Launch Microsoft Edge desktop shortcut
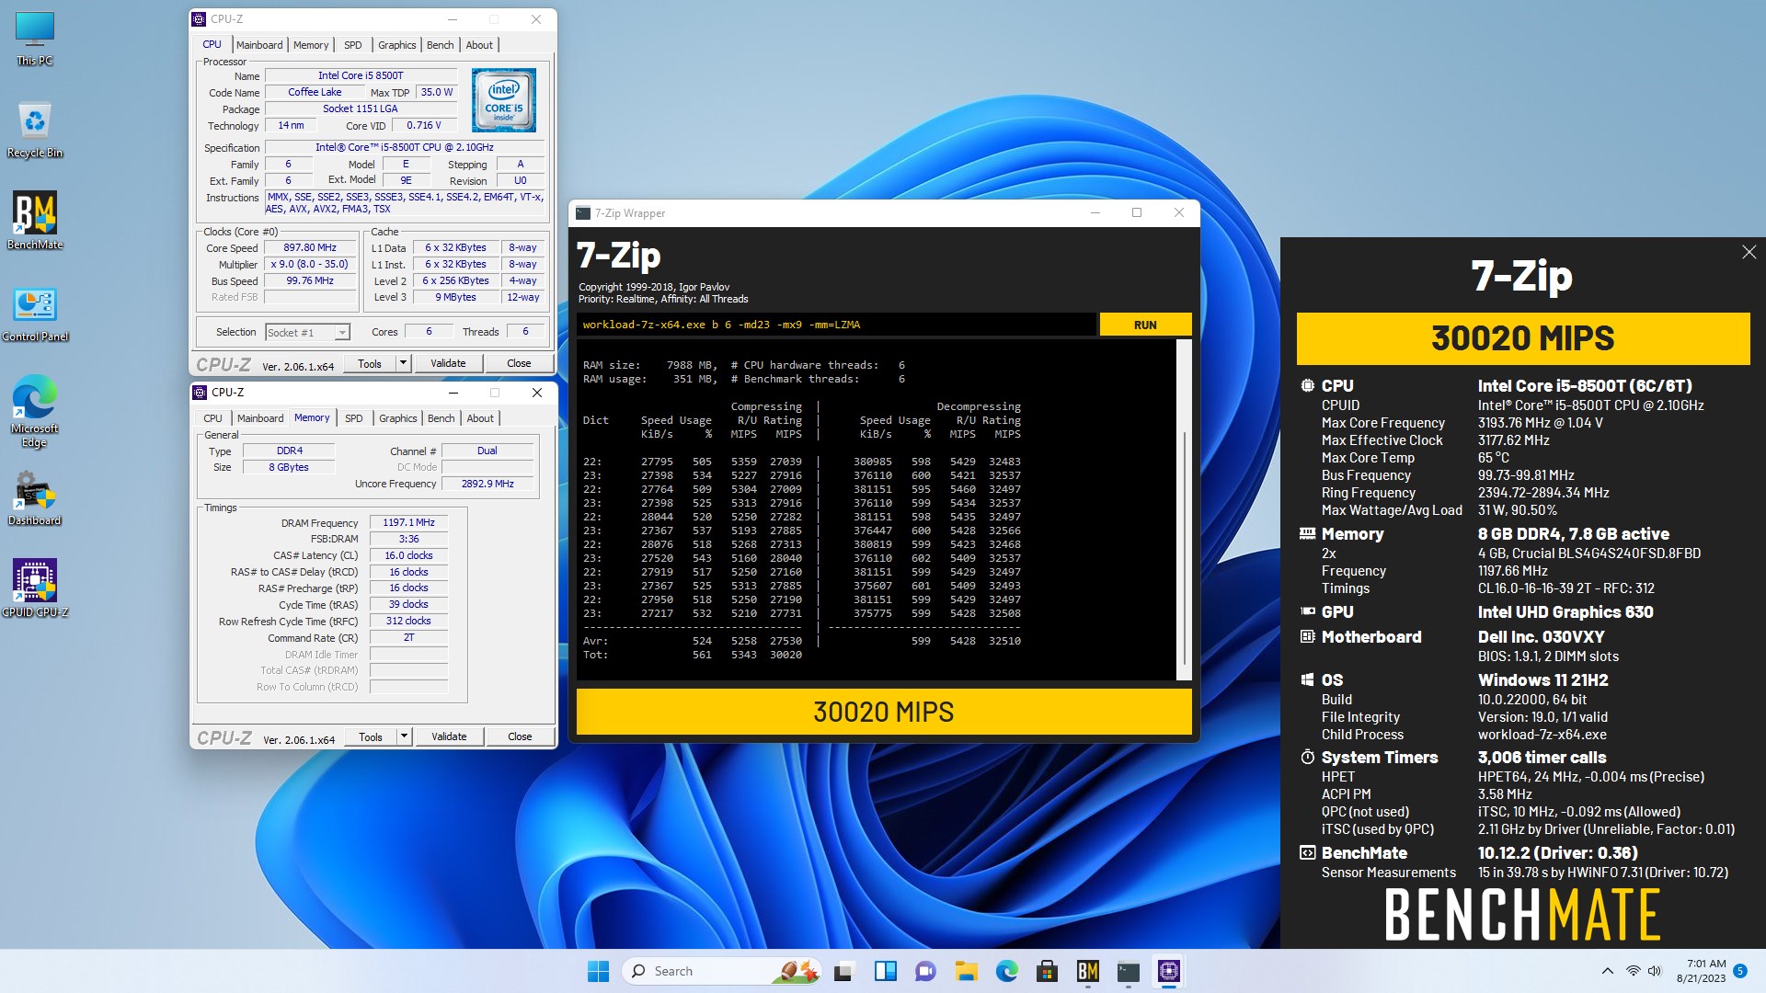The width and height of the screenshot is (1766, 993). pyautogui.click(x=35, y=411)
